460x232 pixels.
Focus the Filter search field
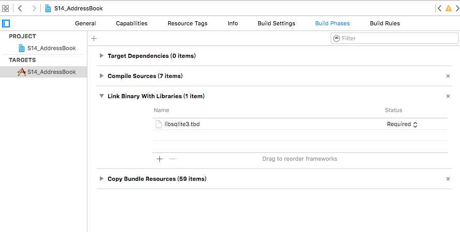point(395,38)
